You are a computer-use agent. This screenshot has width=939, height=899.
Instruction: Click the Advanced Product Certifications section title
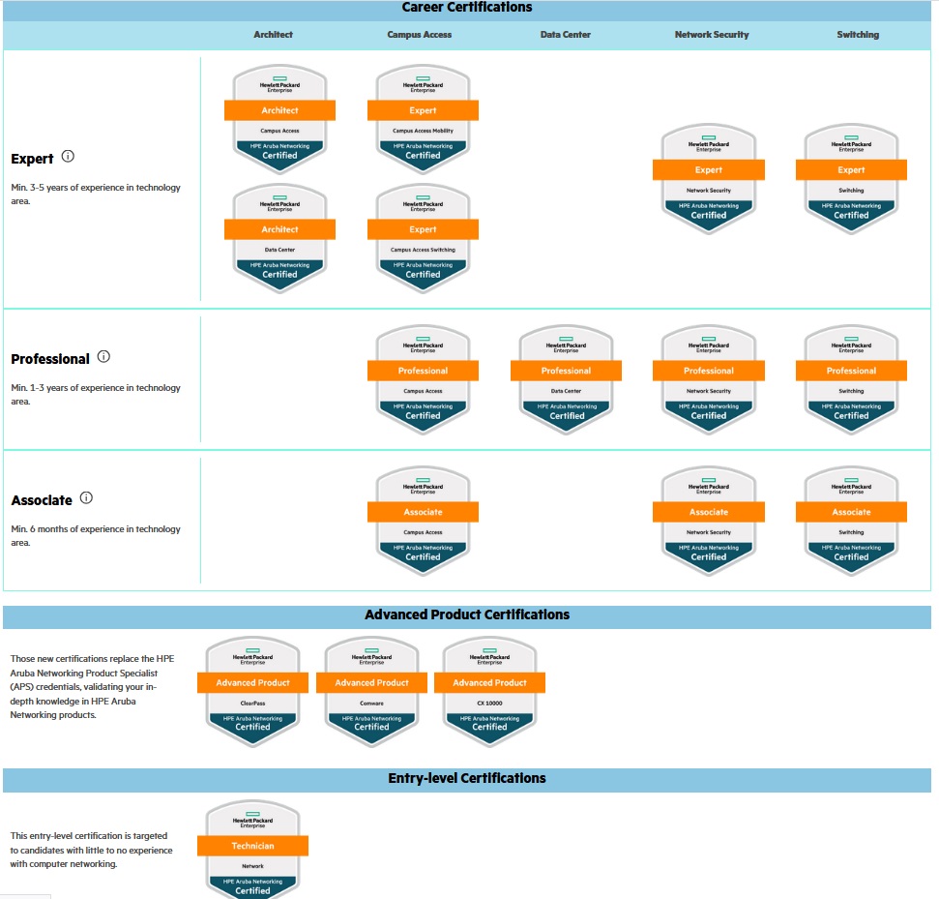pos(467,614)
